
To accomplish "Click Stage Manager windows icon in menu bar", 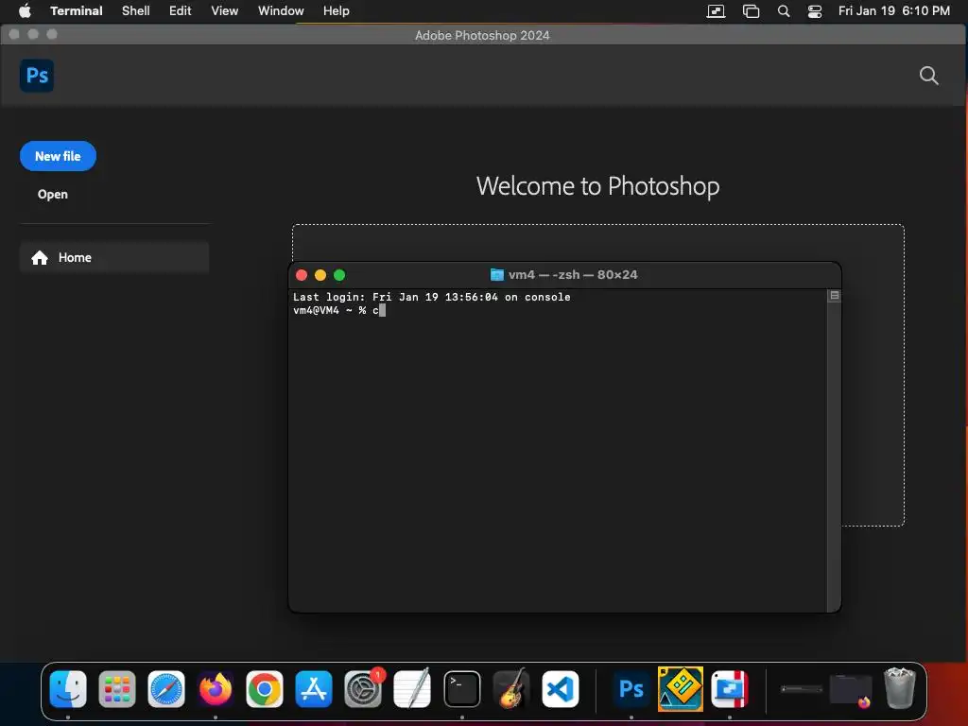I will pyautogui.click(x=751, y=10).
